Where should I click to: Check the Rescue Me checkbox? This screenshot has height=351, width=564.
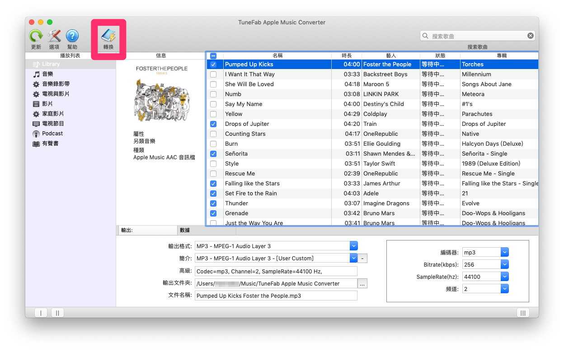[213, 174]
